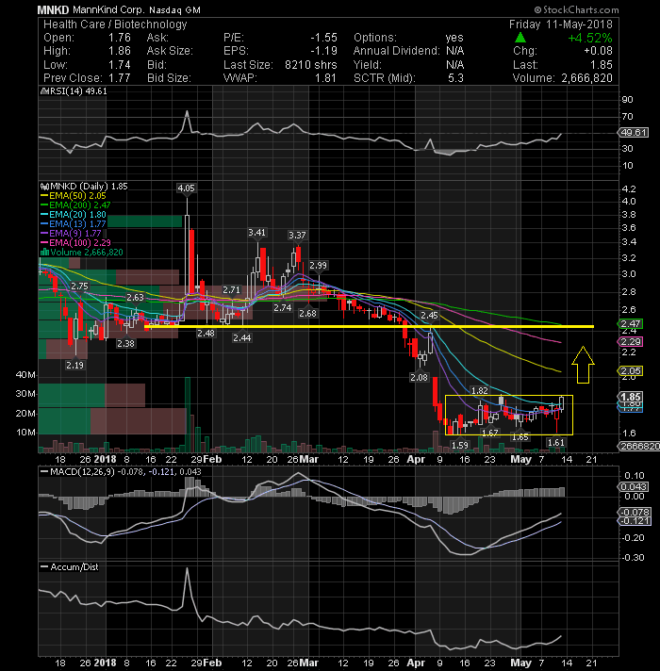This screenshot has height=671, width=660.
Task: Click the green 2.47 axis price tag
Action: tap(631, 324)
